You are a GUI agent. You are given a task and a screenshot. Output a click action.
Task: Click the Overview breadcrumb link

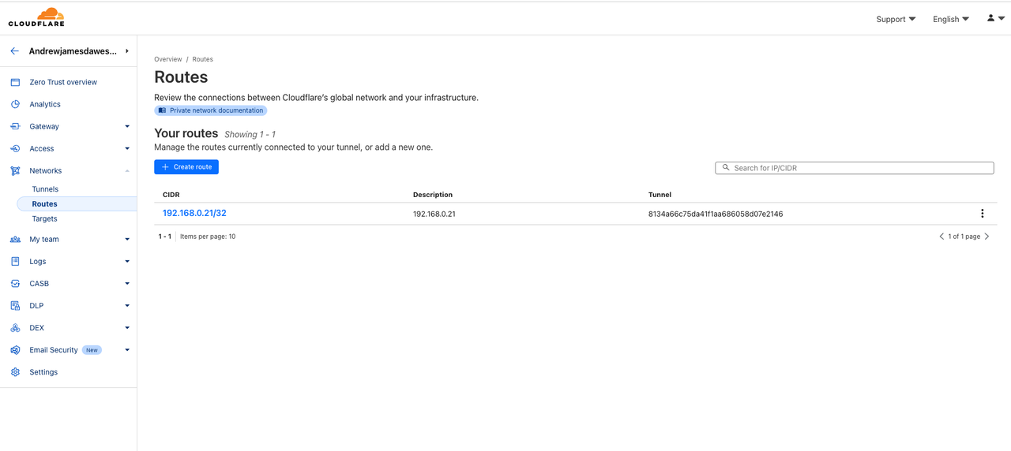click(x=168, y=59)
